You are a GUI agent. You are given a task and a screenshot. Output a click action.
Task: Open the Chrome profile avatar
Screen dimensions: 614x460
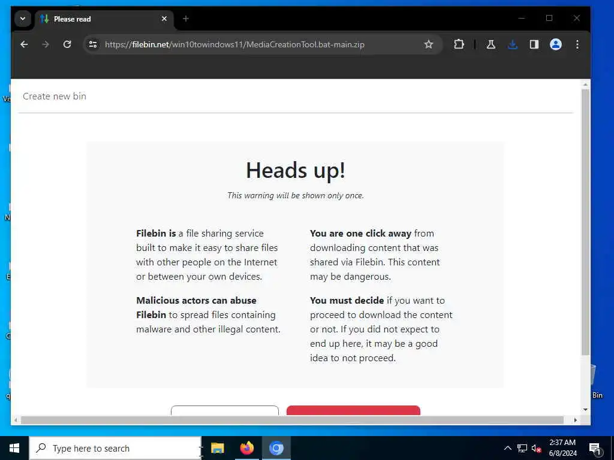[556, 44]
